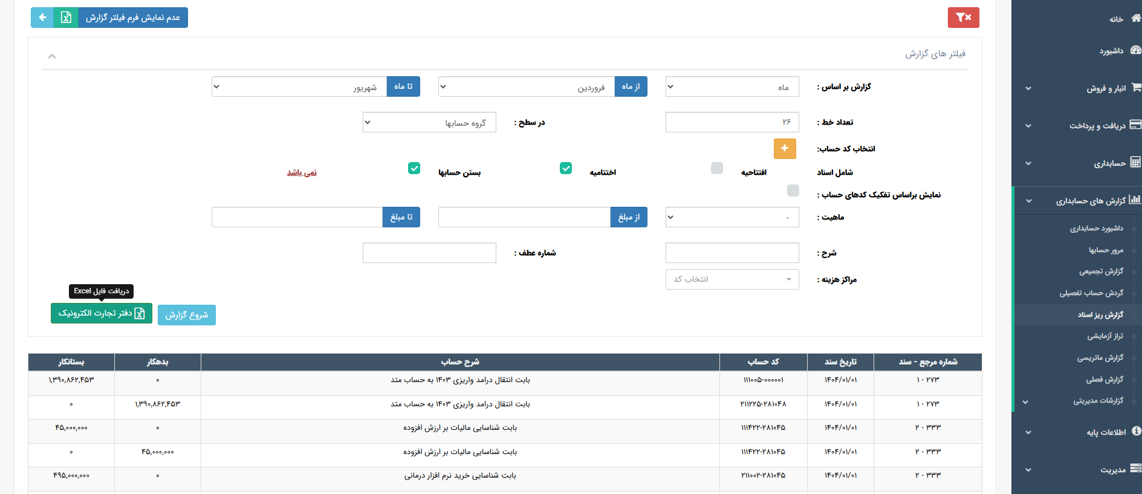Uncheck the بستن حسابها checkbox
This screenshot has width=1142, height=494.
pos(414,168)
